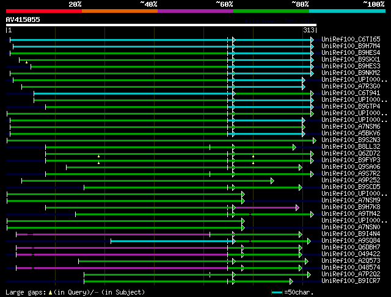Click the UniRef100_B9I4N4 hit name
391x297 pixels.
(x=351, y=234)
